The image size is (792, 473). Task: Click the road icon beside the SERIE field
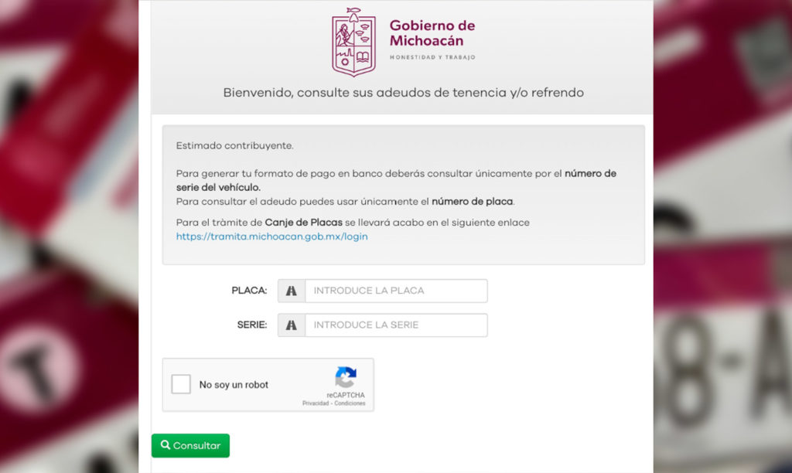(x=292, y=325)
